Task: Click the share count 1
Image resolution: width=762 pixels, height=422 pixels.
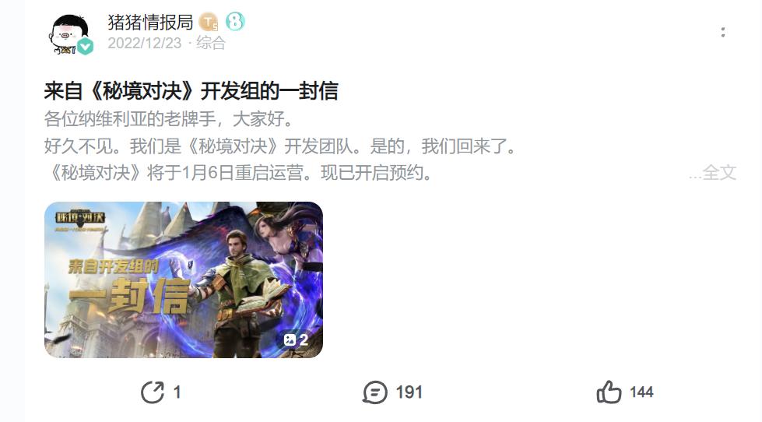Action: (x=177, y=392)
